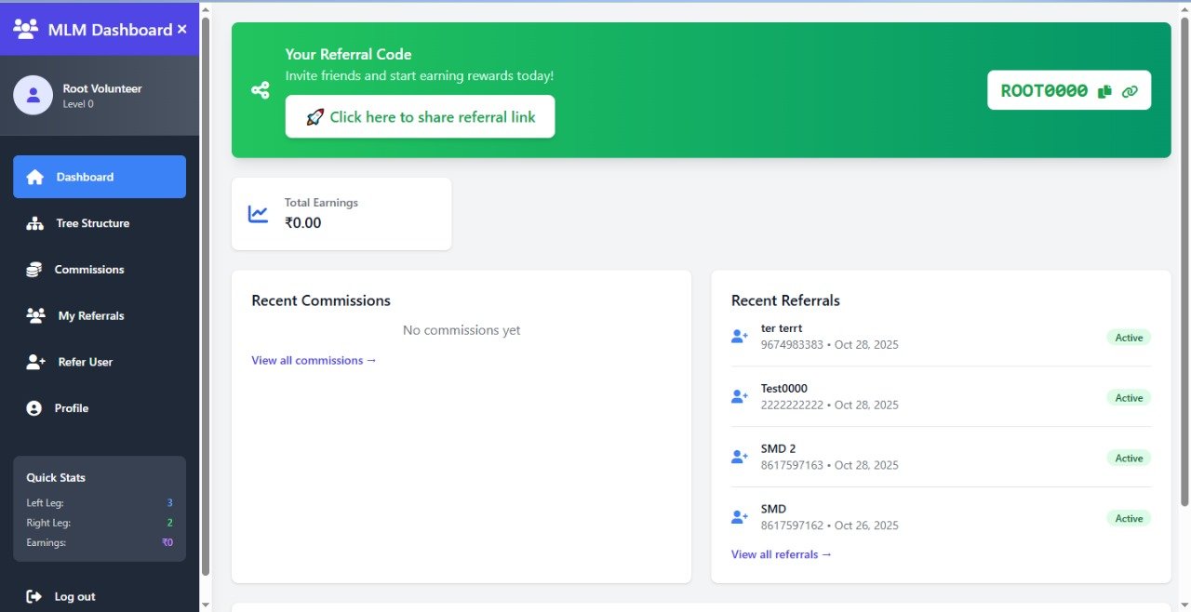Open the Profile menu item
The image size is (1191, 612).
(72, 408)
